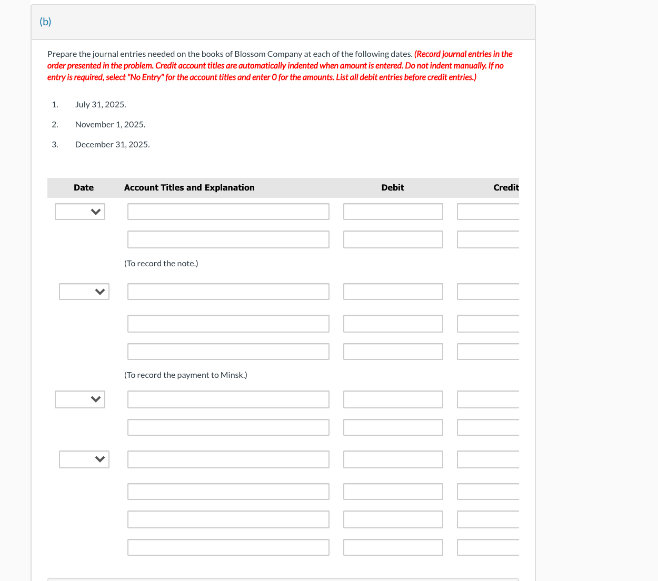This screenshot has height=581, width=658.
Task: Click the Debit field of the final journal row
Action: point(393,547)
